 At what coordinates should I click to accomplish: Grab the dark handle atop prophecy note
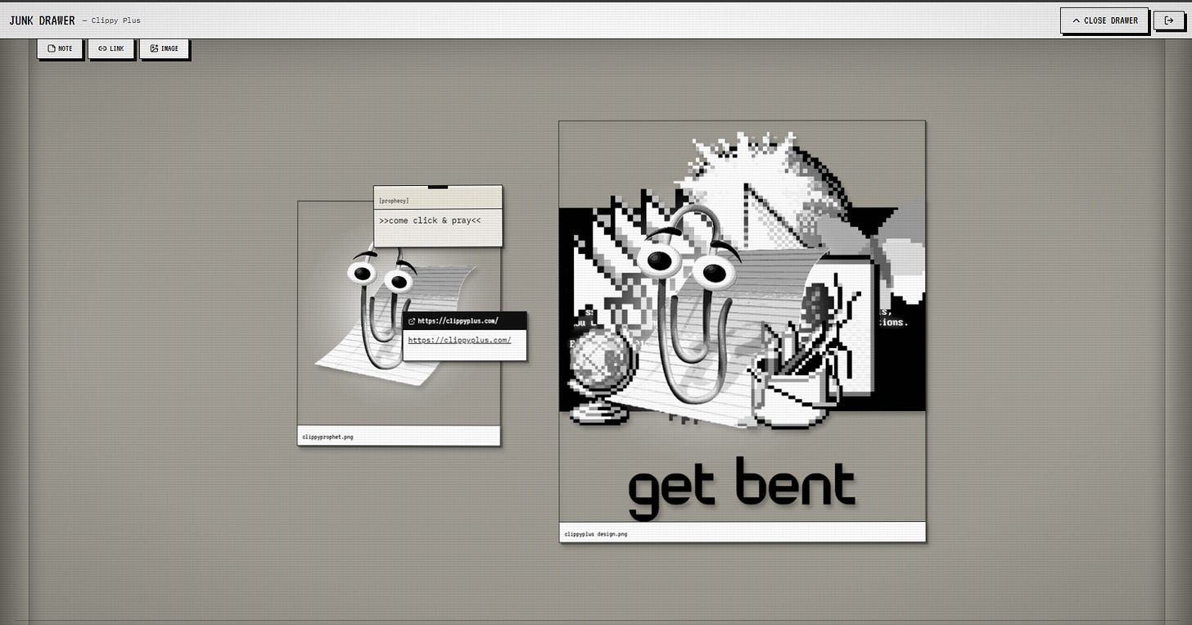click(438, 187)
